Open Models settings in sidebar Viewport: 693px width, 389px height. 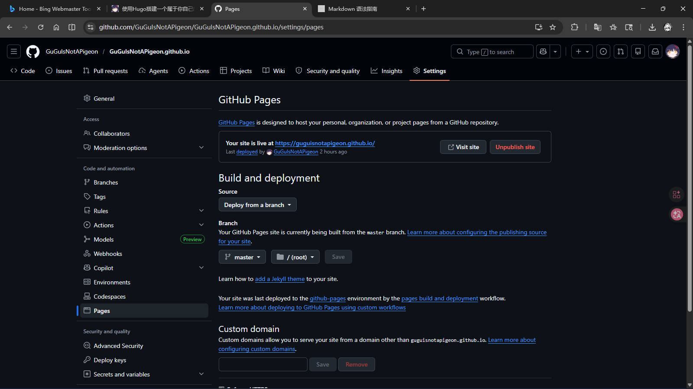click(144, 239)
